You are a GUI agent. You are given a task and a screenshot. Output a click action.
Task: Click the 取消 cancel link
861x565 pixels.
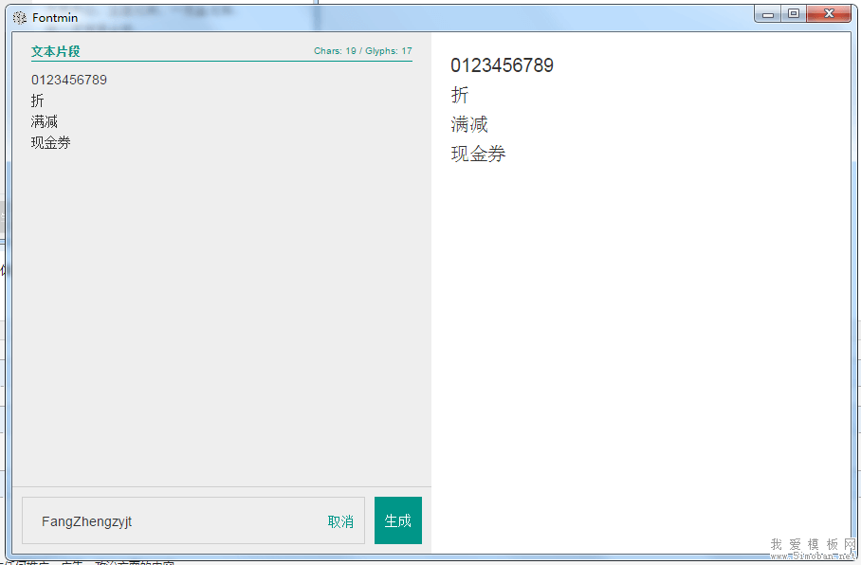pyautogui.click(x=340, y=521)
